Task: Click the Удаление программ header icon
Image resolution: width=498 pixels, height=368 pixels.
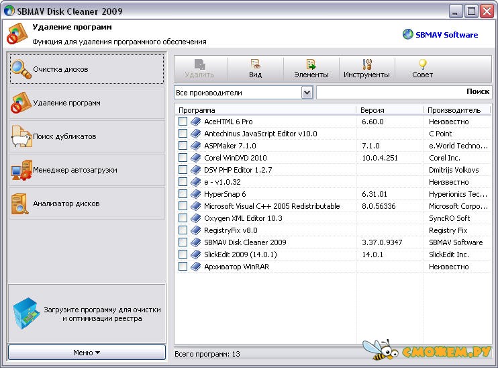Action: [x=17, y=34]
